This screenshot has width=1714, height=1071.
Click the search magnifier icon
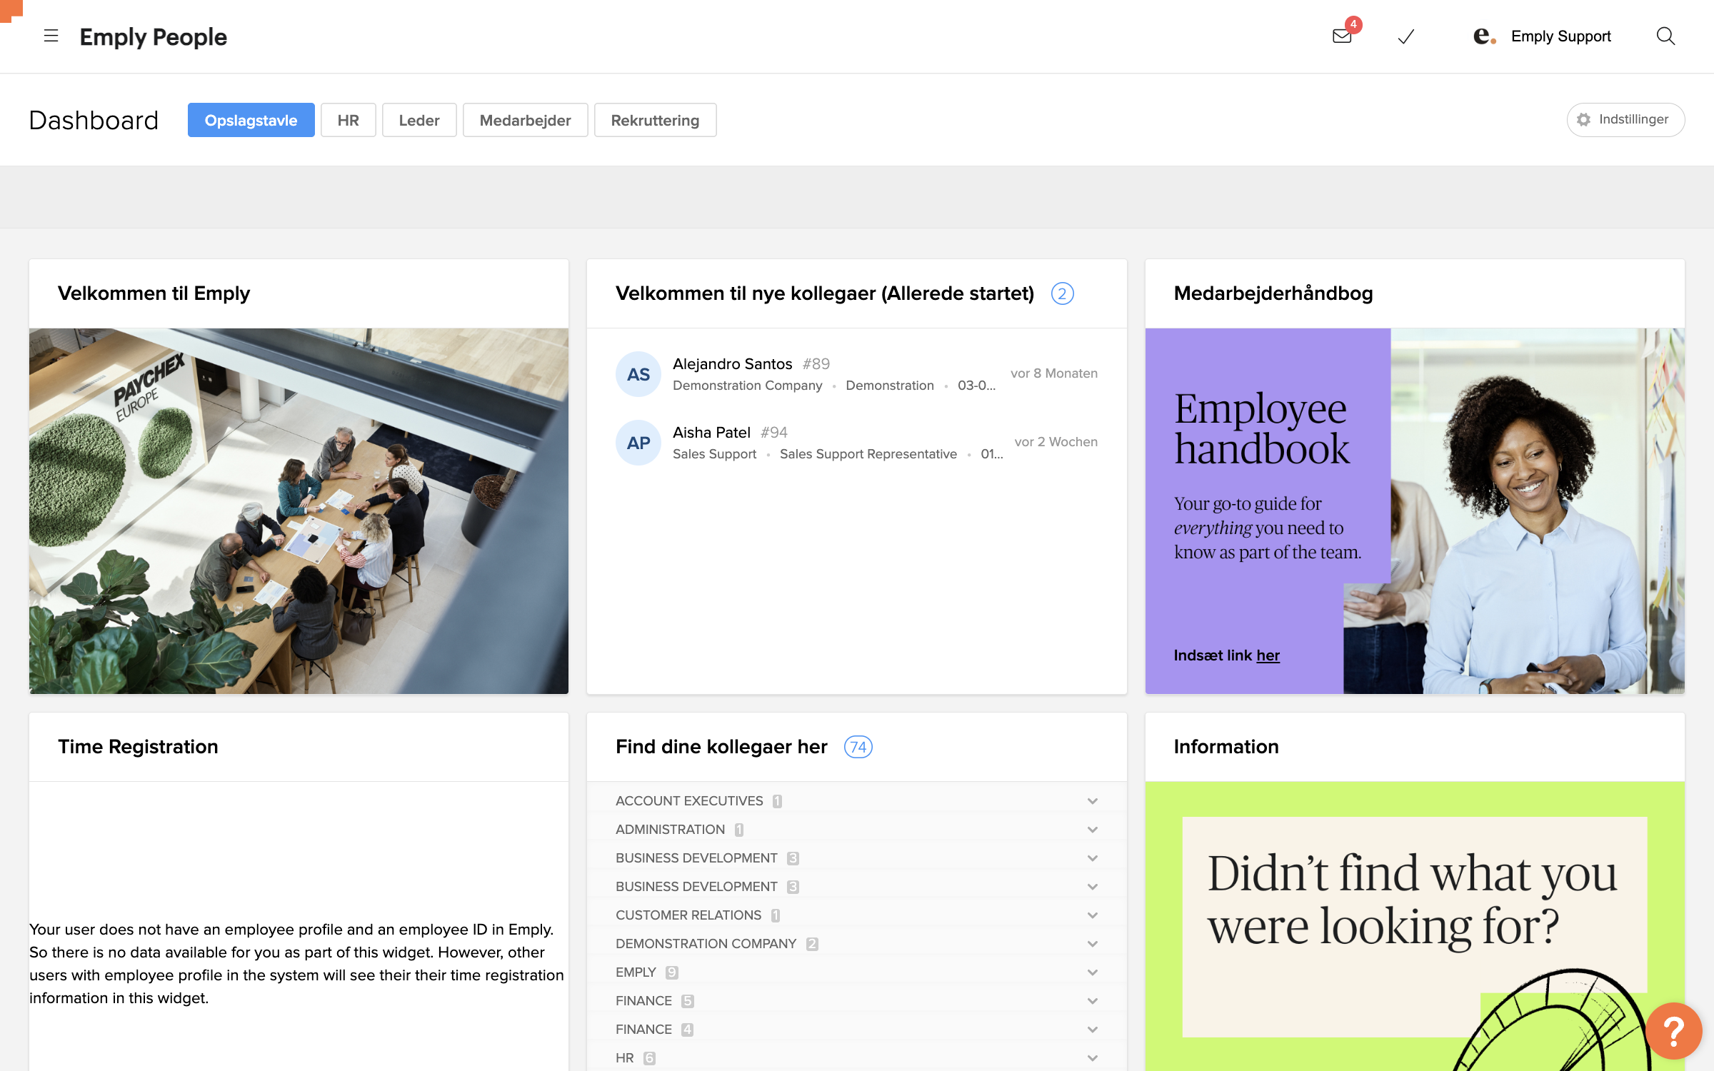(x=1665, y=36)
